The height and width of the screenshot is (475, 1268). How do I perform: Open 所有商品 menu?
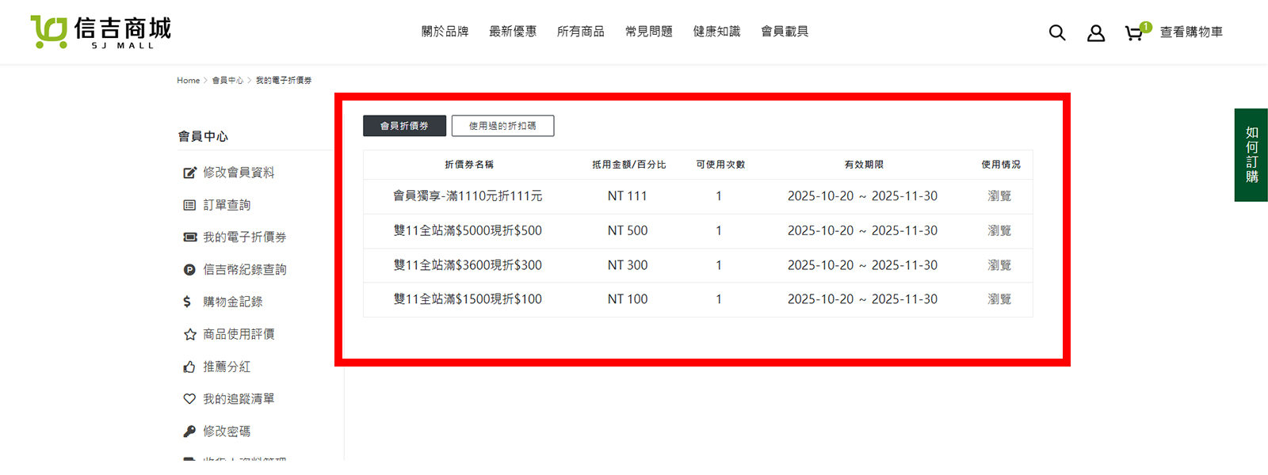coord(581,32)
